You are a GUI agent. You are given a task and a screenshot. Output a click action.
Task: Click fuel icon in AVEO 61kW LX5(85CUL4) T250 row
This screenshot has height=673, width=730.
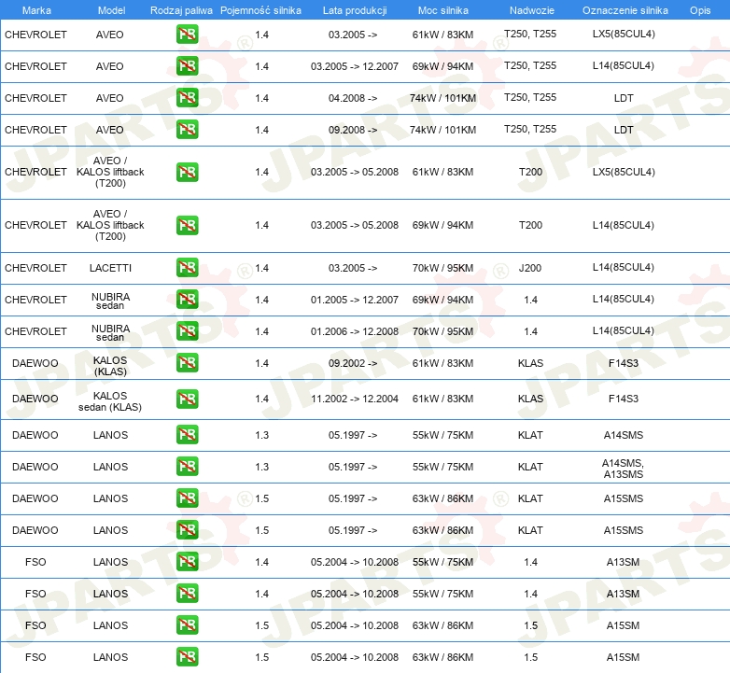(187, 35)
